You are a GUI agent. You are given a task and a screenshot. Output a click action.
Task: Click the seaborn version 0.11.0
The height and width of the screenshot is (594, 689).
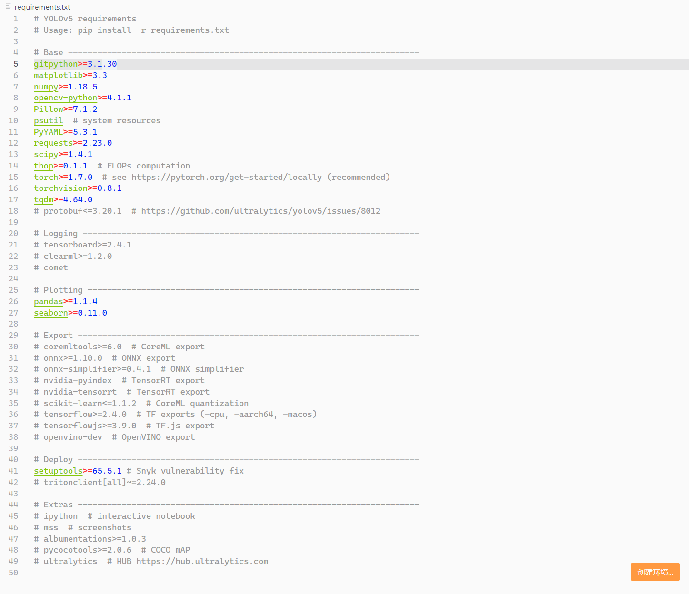coord(92,313)
